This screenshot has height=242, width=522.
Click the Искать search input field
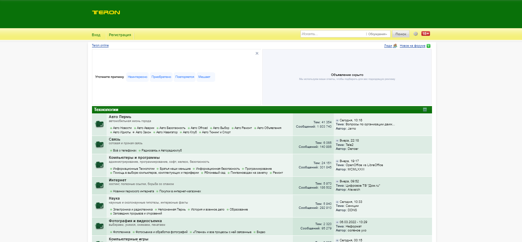[333, 34]
